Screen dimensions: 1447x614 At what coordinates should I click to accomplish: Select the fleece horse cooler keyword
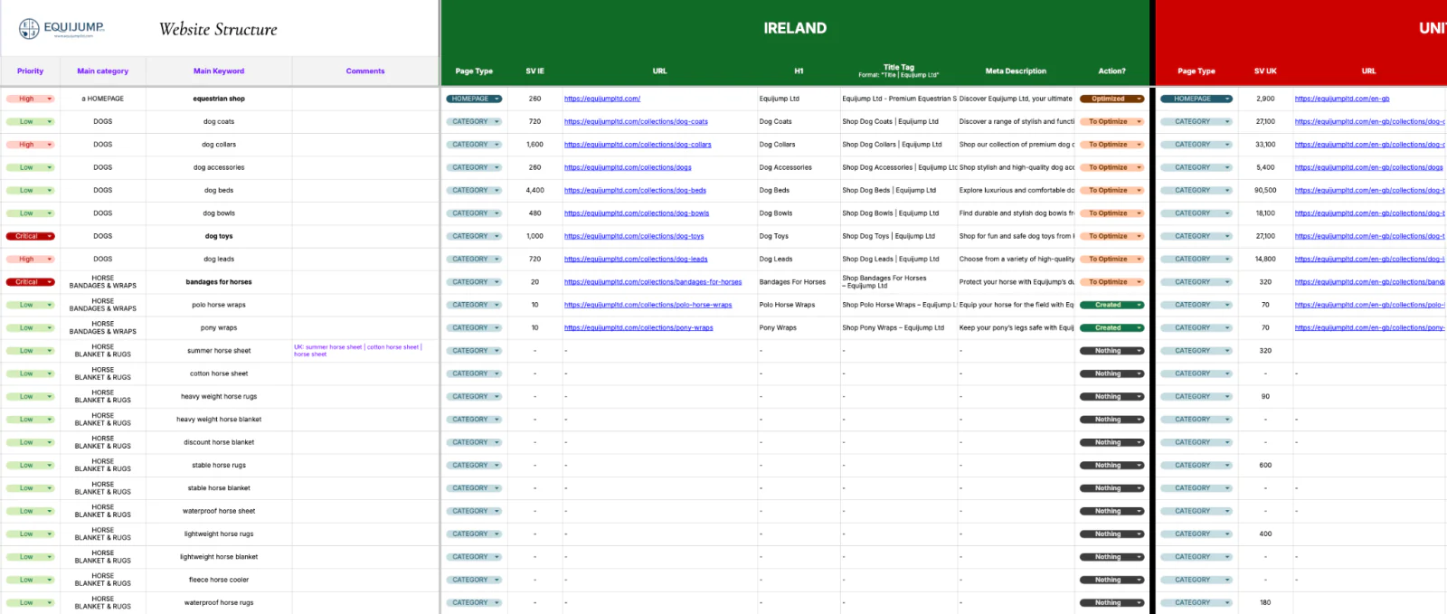(219, 580)
